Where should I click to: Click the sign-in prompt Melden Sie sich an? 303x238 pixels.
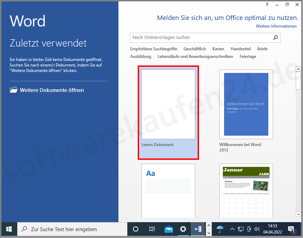pos(228,18)
